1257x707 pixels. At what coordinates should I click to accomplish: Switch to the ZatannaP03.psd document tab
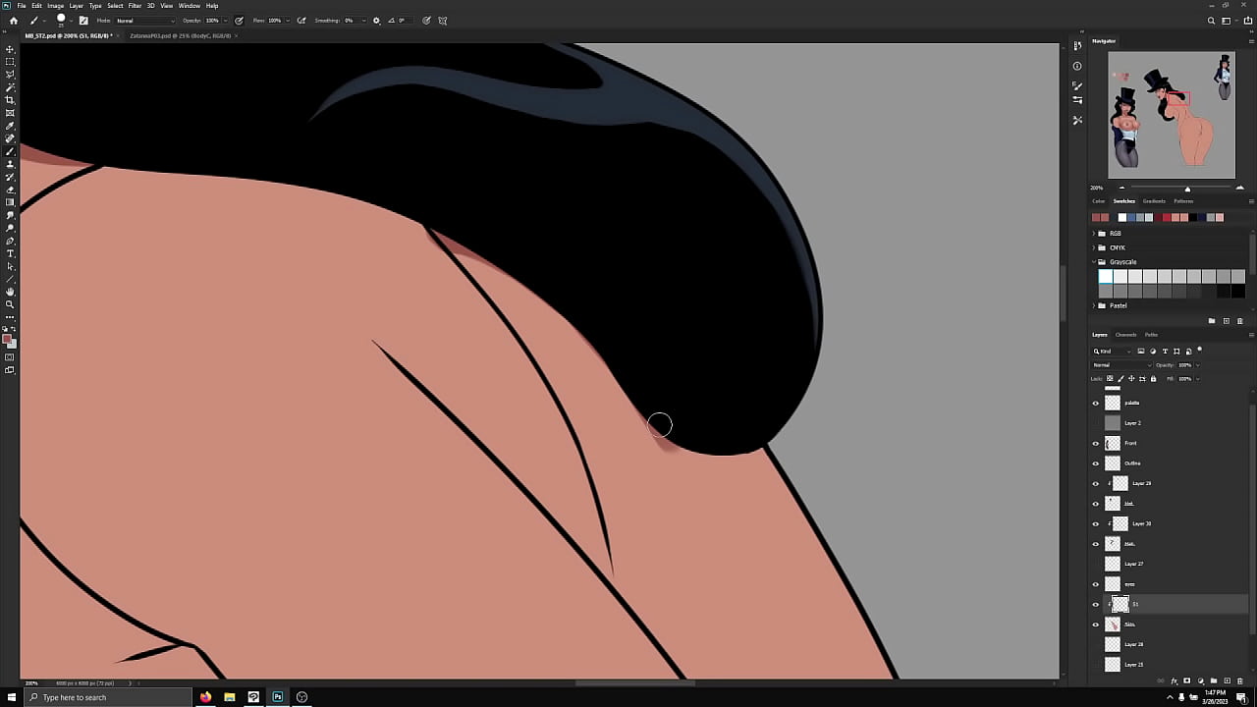click(182, 35)
